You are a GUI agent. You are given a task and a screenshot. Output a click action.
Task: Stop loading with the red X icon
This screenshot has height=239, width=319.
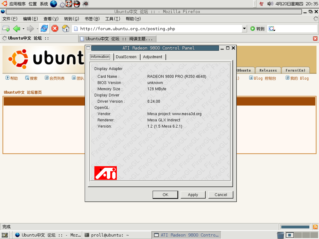[55, 29]
